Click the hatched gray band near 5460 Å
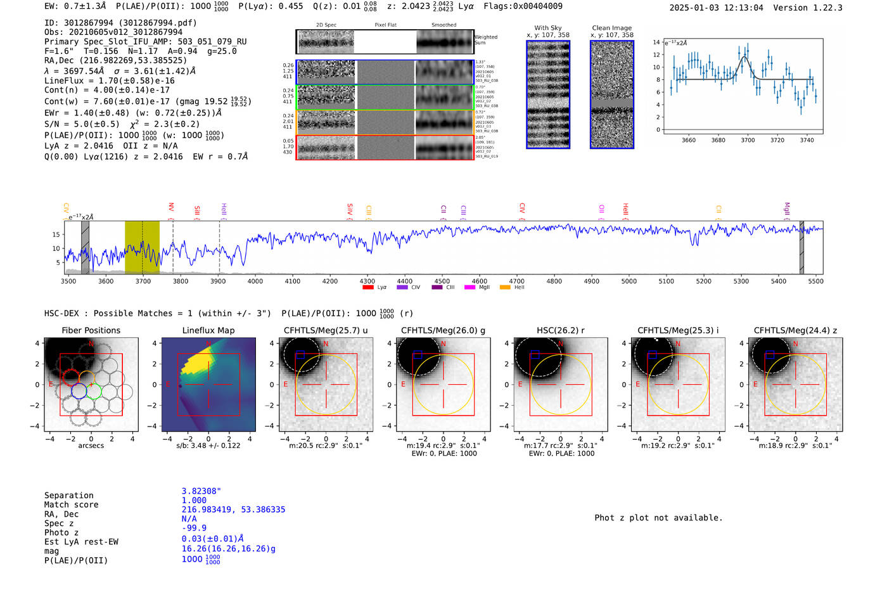Viewport: 887px width, 604px height. [x=801, y=247]
